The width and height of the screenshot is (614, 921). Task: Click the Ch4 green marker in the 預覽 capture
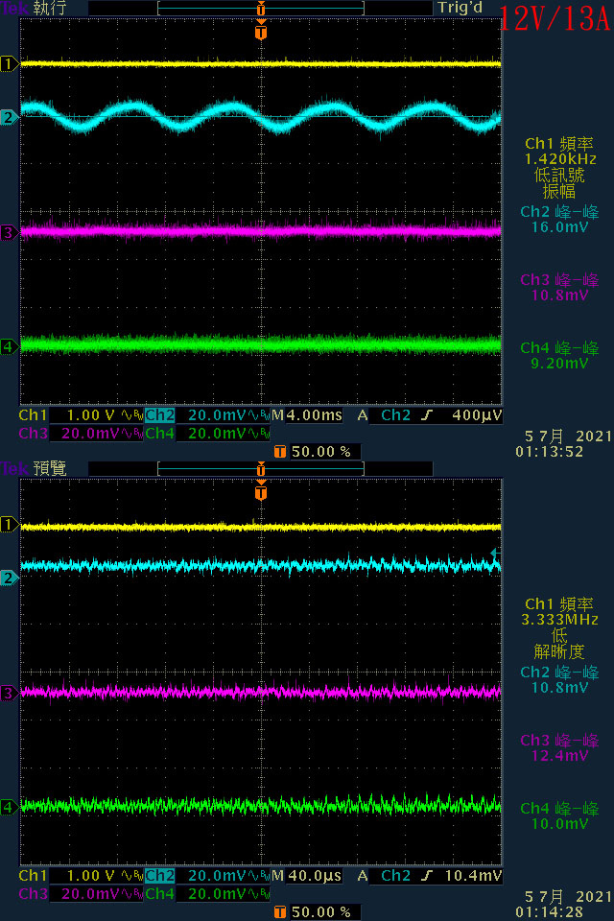(x=9, y=807)
